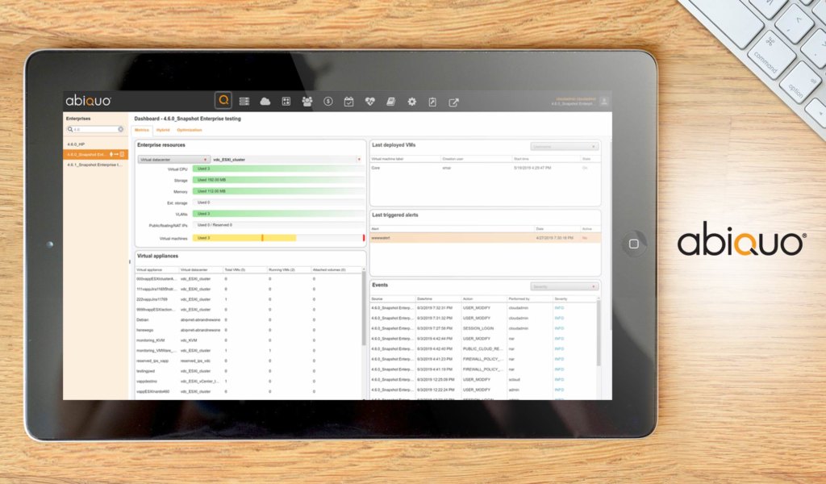Open the external link icon in the toolbar
The width and height of the screenshot is (826, 484).
pyautogui.click(x=453, y=101)
